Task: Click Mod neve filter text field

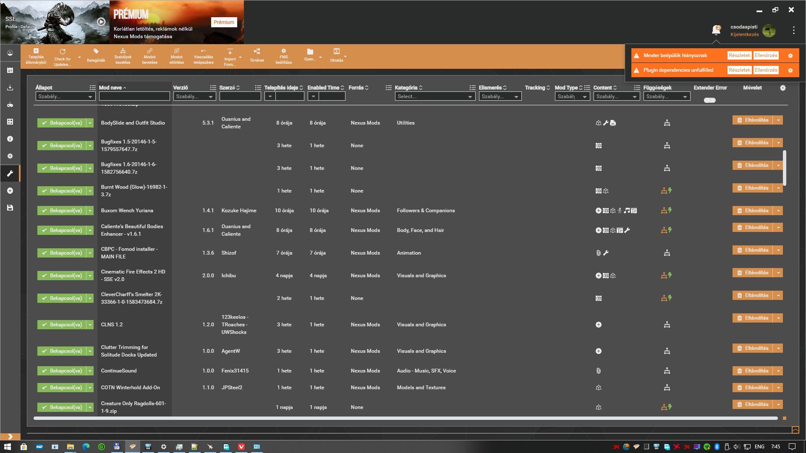Action: pos(134,96)
